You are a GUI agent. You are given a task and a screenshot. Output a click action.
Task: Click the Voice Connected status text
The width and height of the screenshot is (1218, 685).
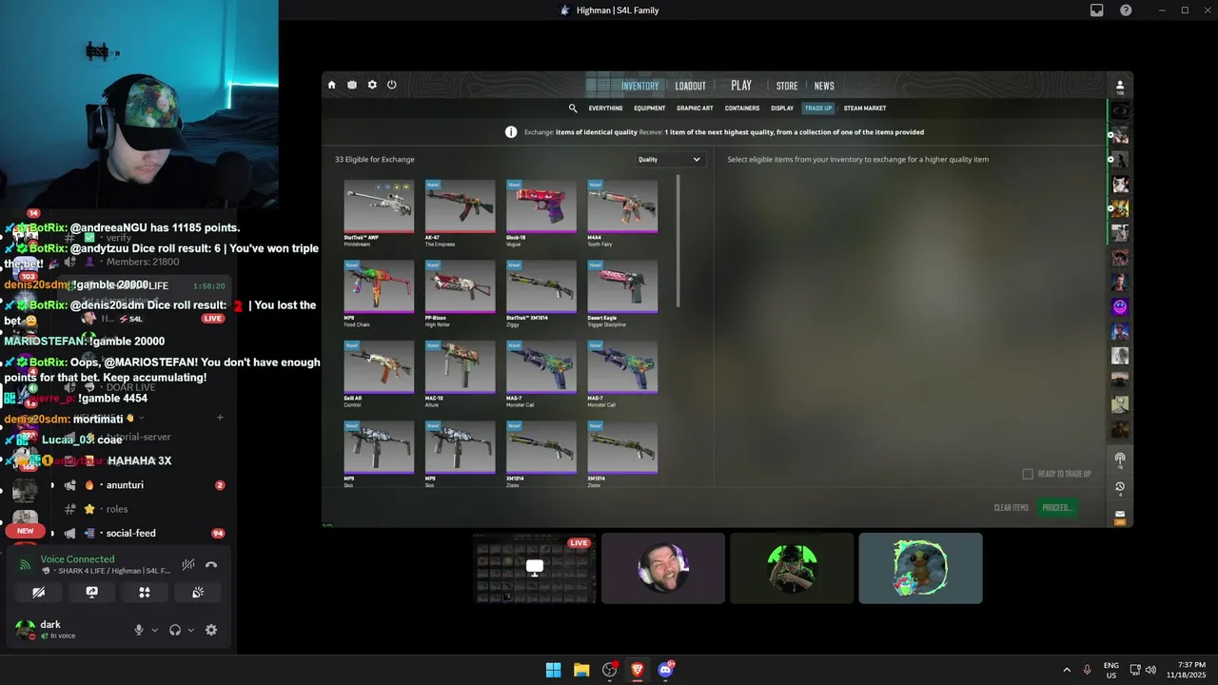[77, 559]
